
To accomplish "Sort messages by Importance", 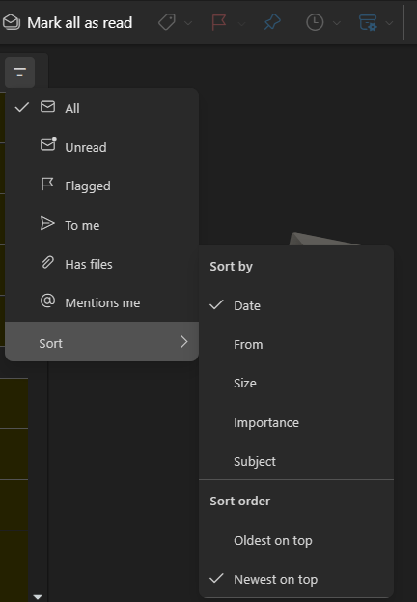I will 296,422.
